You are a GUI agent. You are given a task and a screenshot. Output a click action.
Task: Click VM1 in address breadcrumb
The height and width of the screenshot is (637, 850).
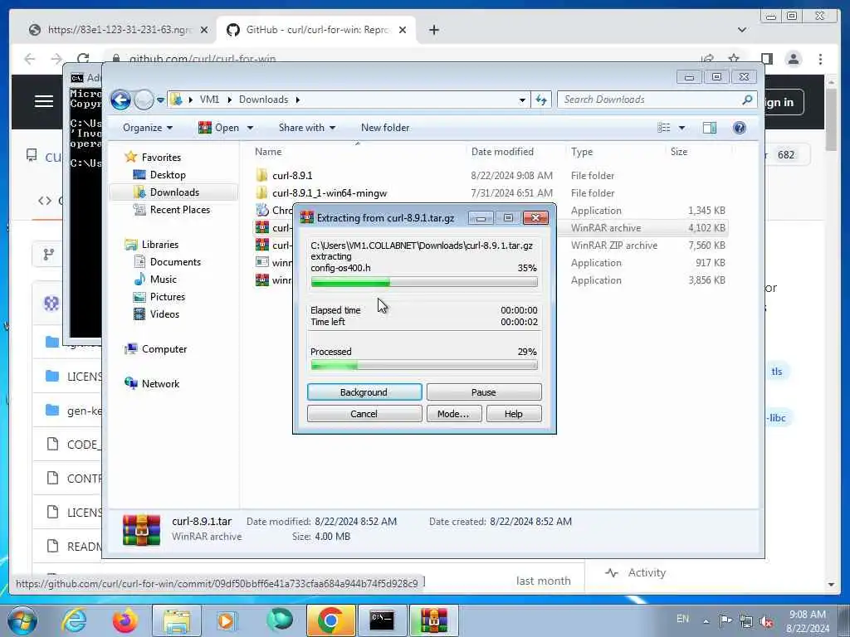[x=209, y=100]
